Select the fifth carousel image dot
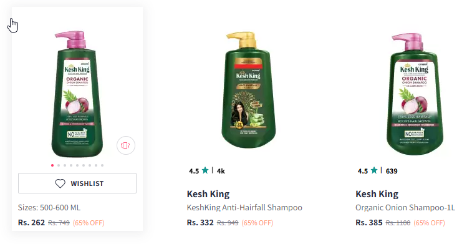Viewport: 472px width, 249px height. coord(77,165)
